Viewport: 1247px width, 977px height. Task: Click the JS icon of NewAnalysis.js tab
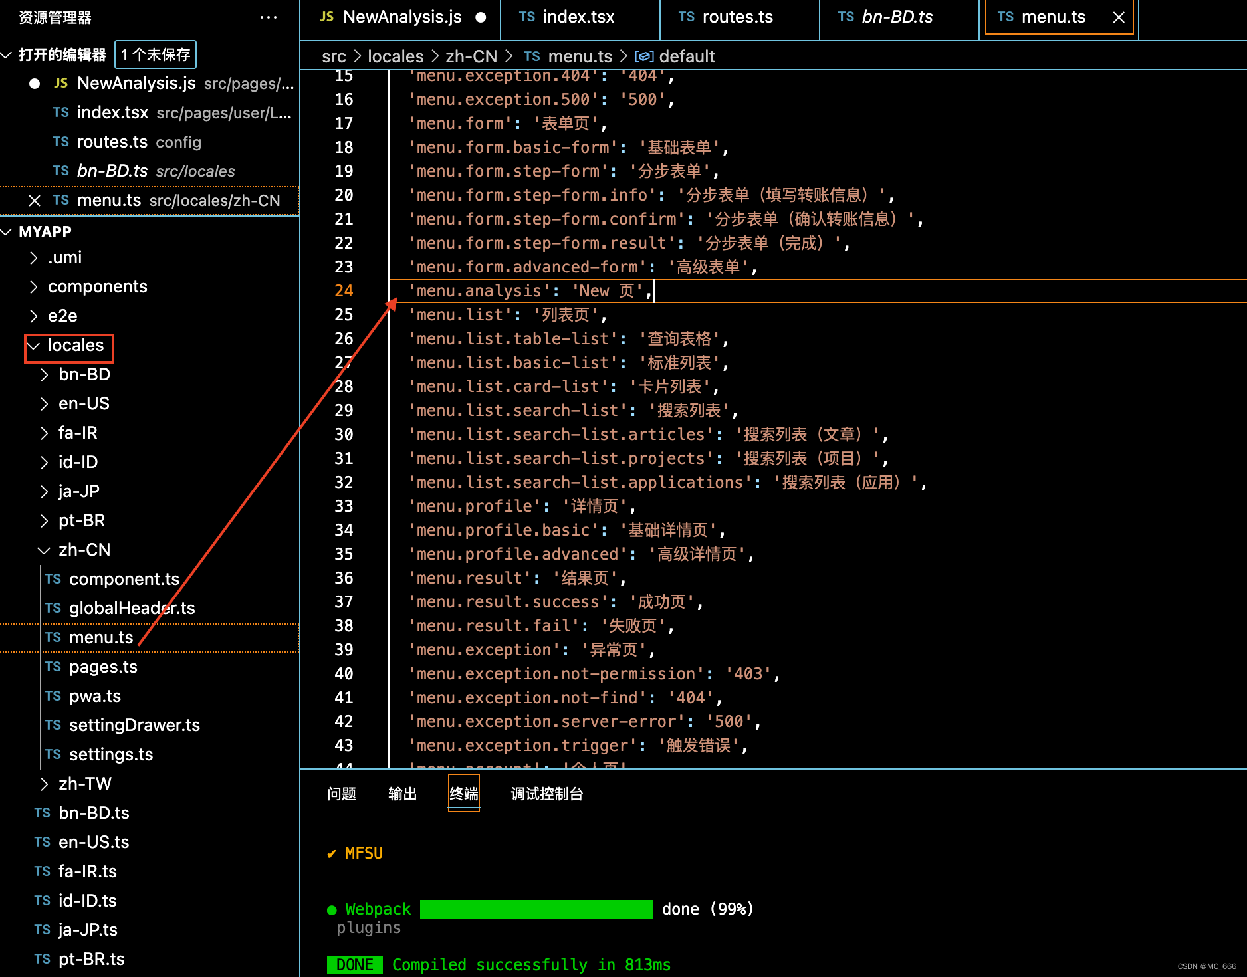tap(327, 17)
